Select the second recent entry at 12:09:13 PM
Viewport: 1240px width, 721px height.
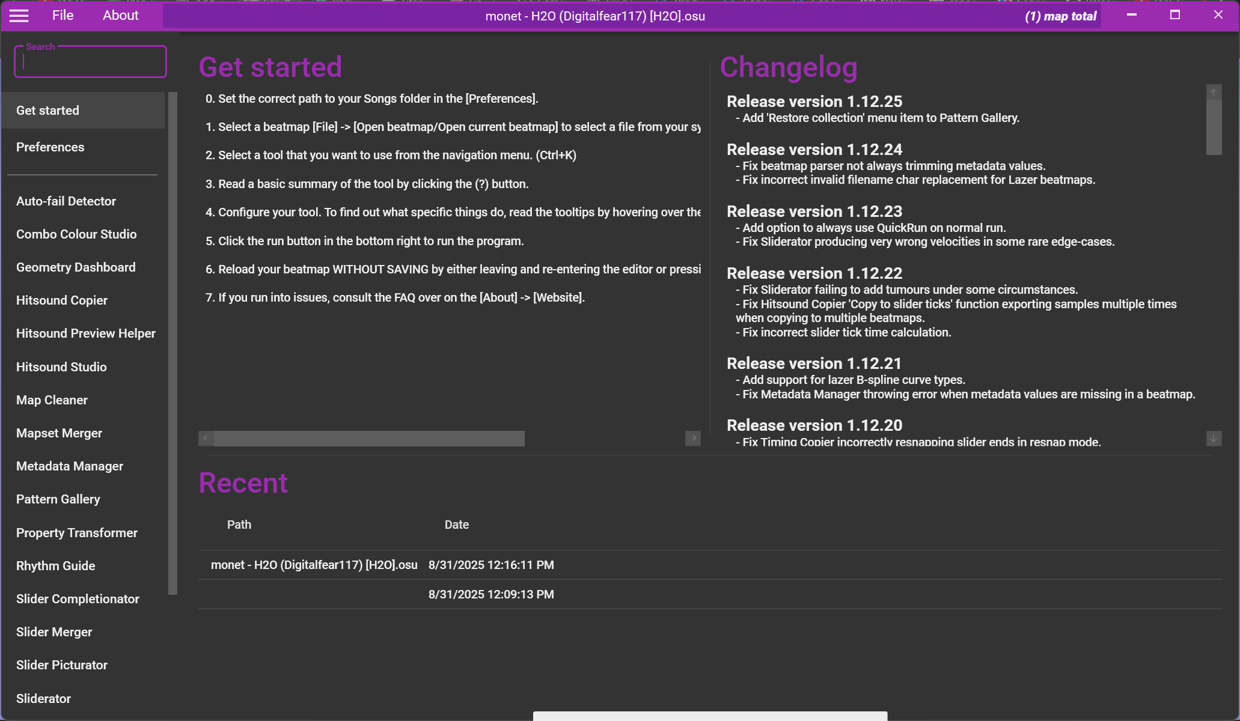pos(490,594)
